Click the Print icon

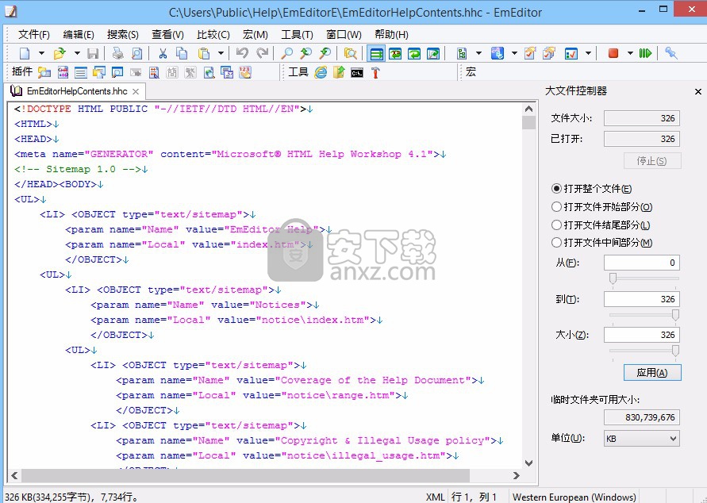point(118,54)
